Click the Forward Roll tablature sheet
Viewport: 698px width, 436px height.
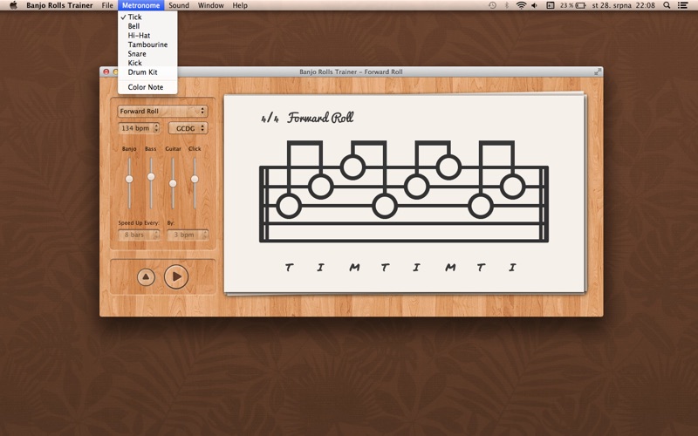coord(402,194)
